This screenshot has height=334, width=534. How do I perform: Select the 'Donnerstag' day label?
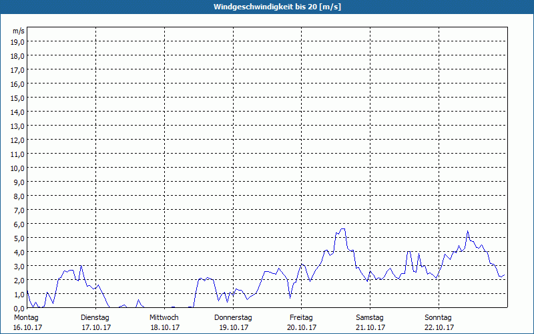pyautogui.click(x=233, y=318)
